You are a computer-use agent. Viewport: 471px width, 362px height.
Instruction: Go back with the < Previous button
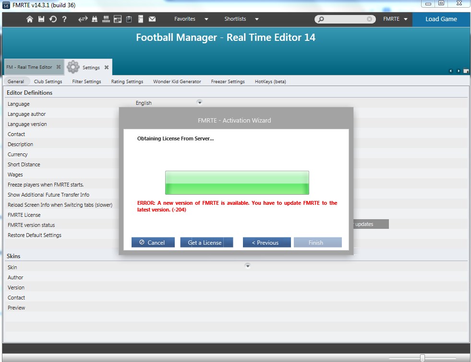(267, 242)
